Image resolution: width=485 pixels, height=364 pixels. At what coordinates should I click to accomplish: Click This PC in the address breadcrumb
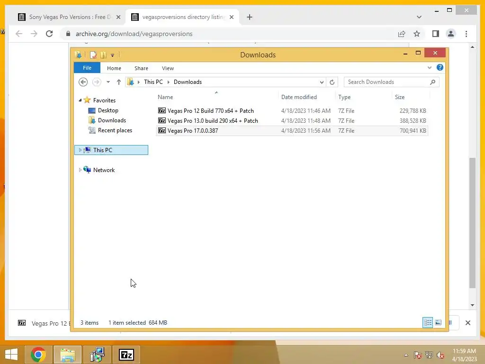pyautogui.click(x=153, y=82)
